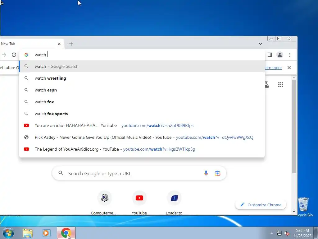Viewport: 318px width, 239px height.
Task: Open Windows Explorer from the taskbar
Action: click(x=28, y=233)
